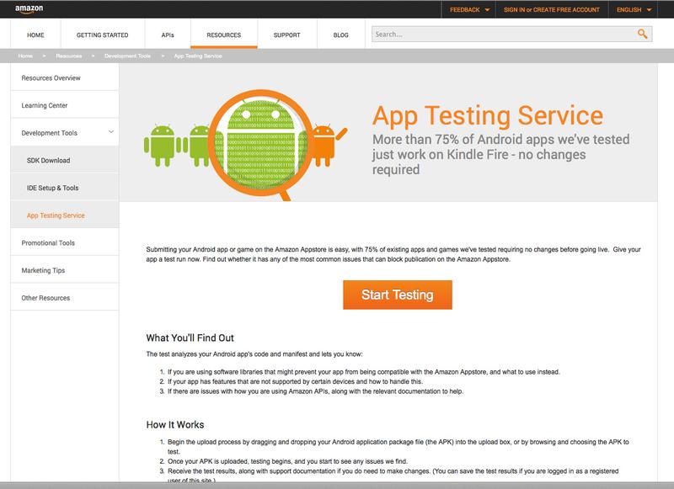Screen dimensions: 674x489
Task: Open the Feedback dropdown
Action: coord(469,9)
